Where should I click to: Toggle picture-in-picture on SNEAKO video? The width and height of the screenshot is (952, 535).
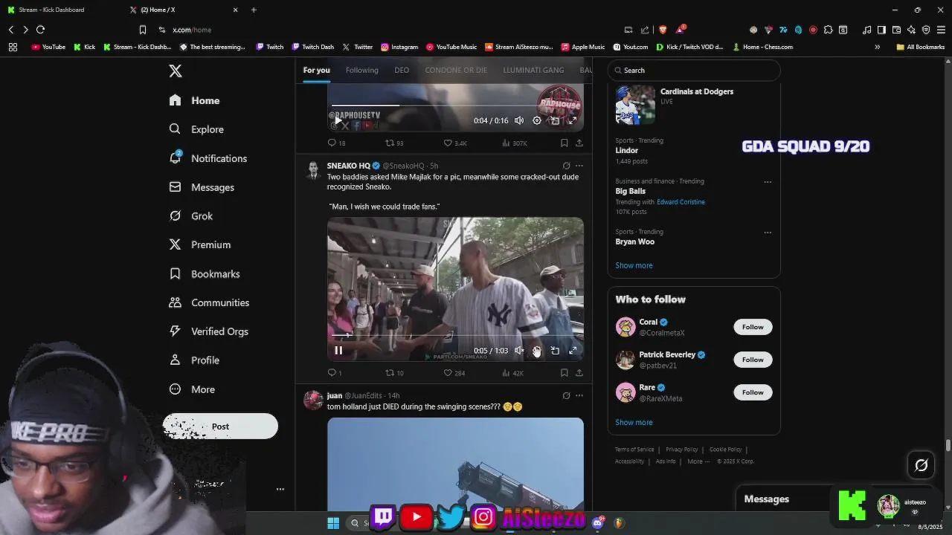click(x=555, y=351)
